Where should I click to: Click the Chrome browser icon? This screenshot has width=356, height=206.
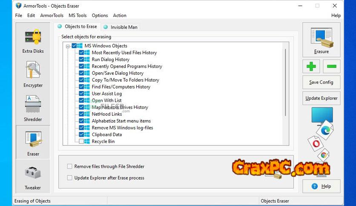click(324, 155)
